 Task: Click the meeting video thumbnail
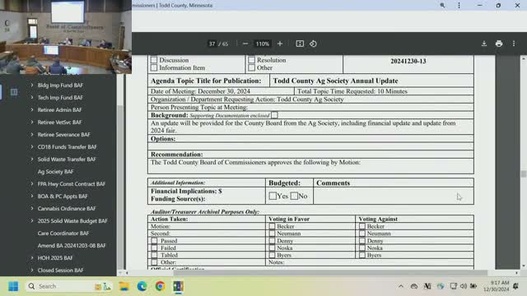(66, 37)
